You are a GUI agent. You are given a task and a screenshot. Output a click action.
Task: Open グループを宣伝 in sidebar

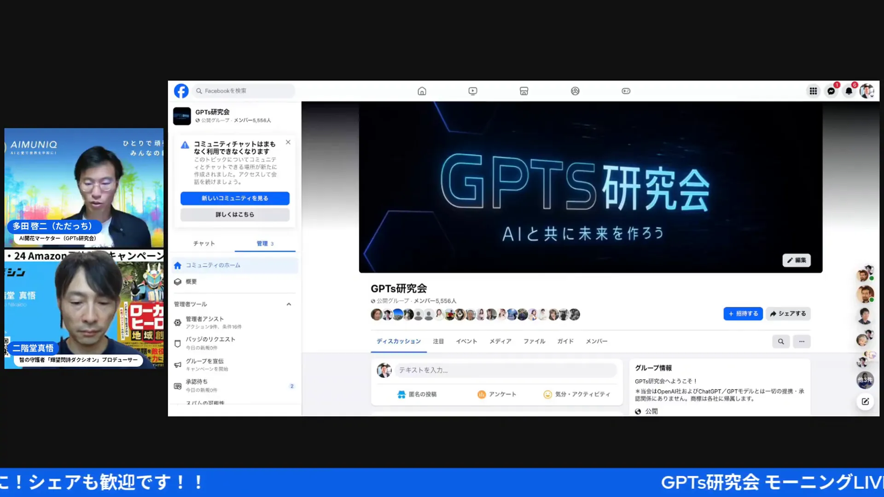[x=235, y=364]
